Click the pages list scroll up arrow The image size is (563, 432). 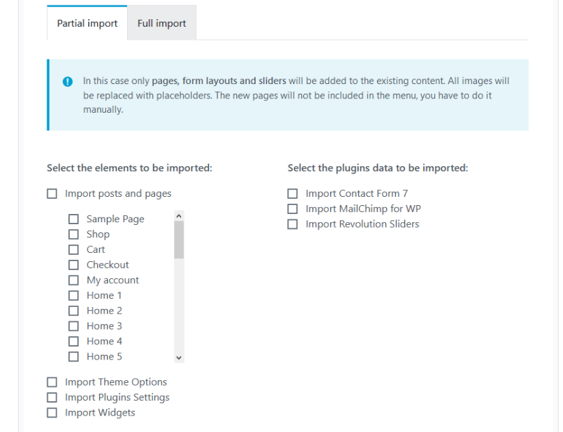tap(179, 216)
